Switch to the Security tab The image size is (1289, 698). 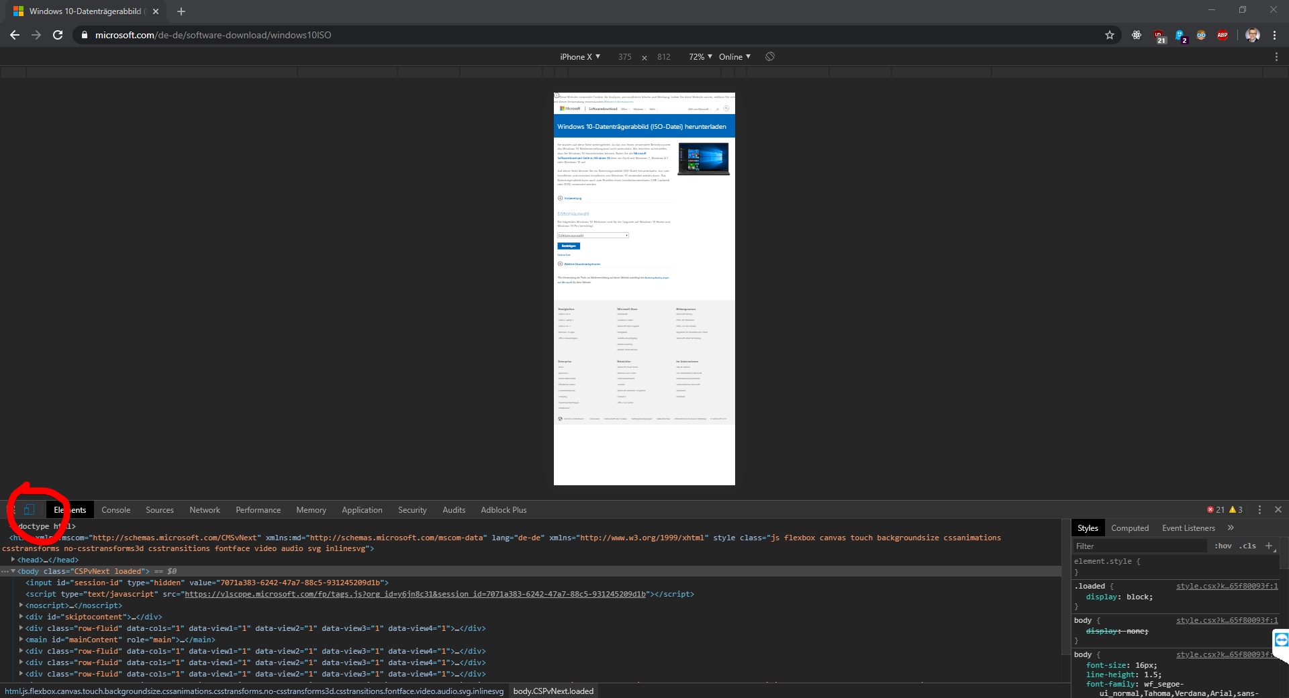[412, 510]
